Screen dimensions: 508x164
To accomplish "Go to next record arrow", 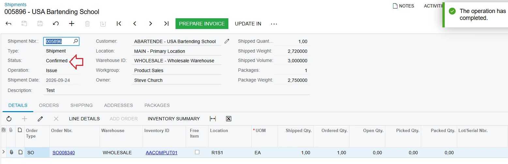I will coord(150,23).
